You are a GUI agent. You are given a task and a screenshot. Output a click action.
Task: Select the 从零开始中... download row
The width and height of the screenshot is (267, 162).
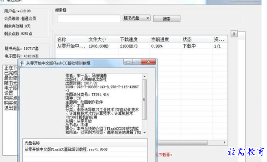pos(141,46)
